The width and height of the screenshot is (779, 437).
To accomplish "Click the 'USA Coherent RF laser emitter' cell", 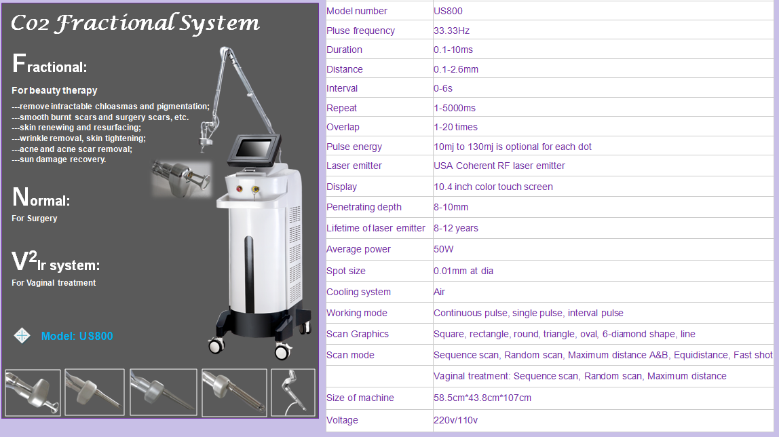I will pyautogui.click(x=499, y=166).
